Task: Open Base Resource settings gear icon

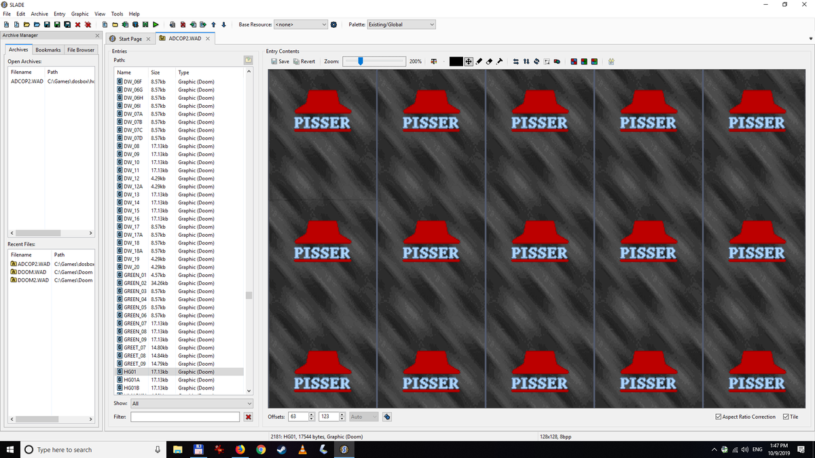Action: coord(333,24)
